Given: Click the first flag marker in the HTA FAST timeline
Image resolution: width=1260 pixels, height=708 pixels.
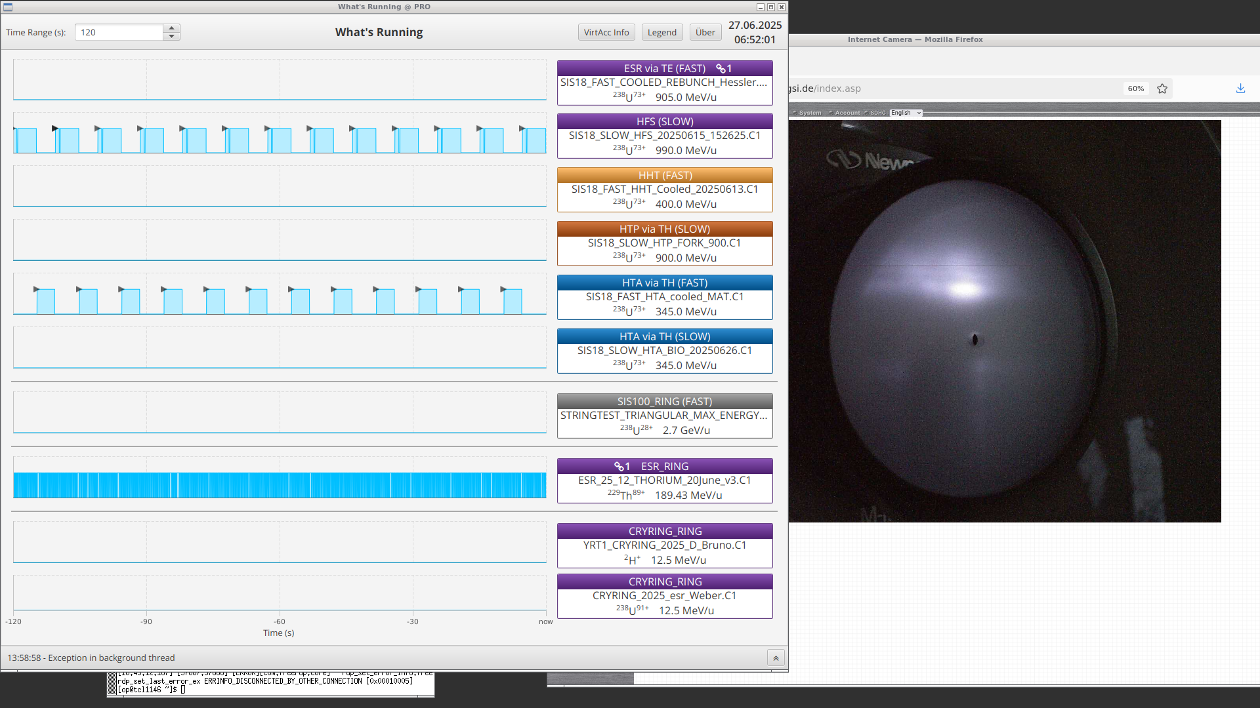Looking at the screenshot, I should pos(37,289).
